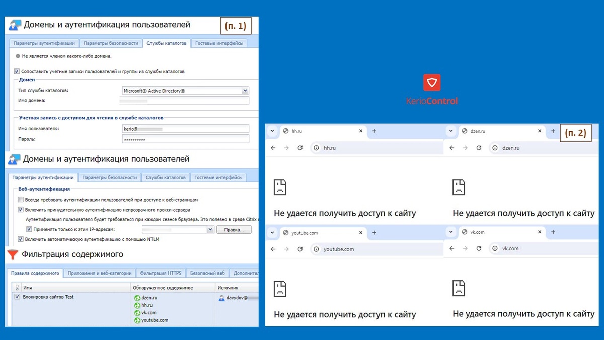Go back in the dzen.ru browser window

(451, 148)
